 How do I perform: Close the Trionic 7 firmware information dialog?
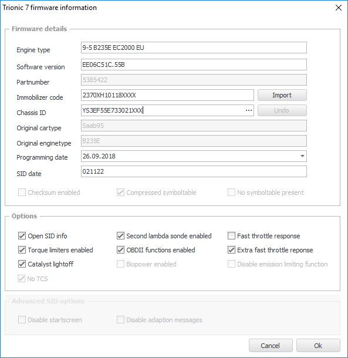point(339,8)
